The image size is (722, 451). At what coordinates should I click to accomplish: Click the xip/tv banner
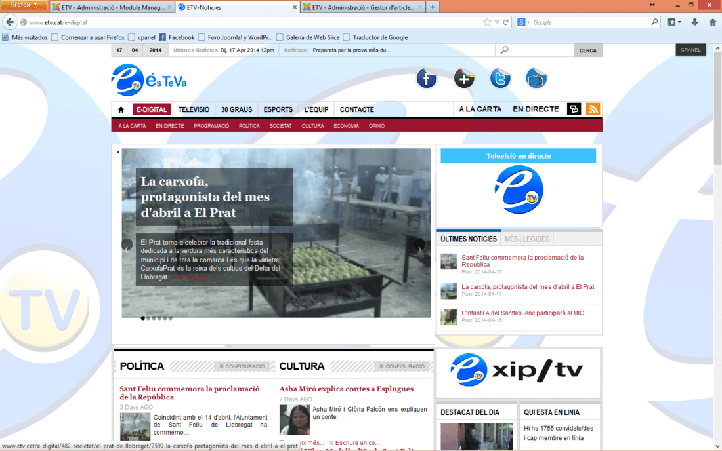coord(518,372)
